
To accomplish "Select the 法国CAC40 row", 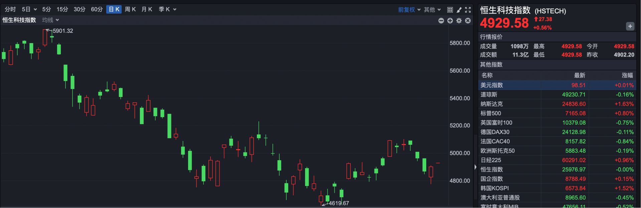I will (x=557, y=141).
